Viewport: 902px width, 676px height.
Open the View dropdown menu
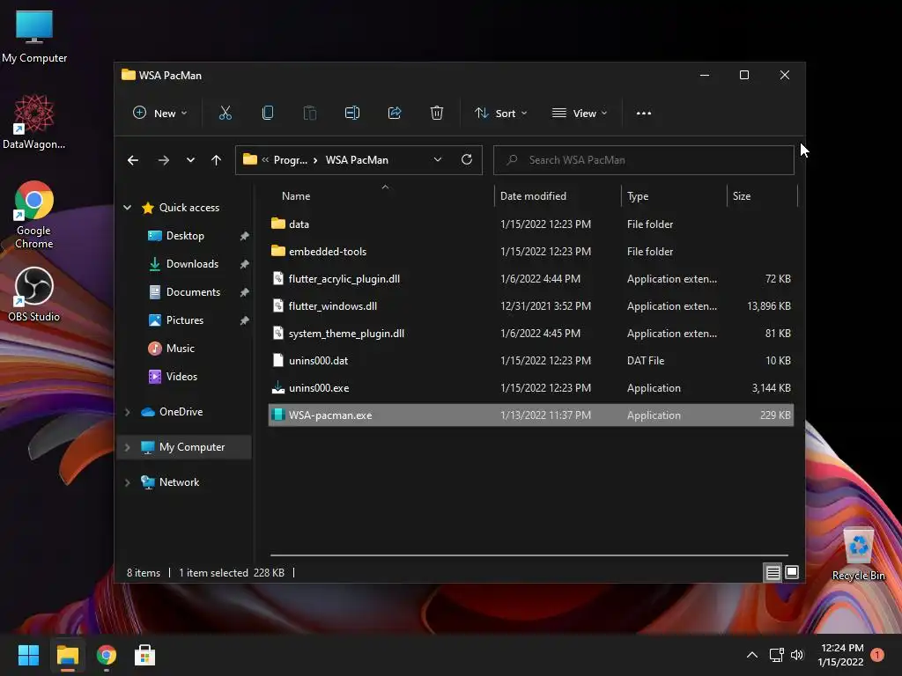click(x=580, y=114)
